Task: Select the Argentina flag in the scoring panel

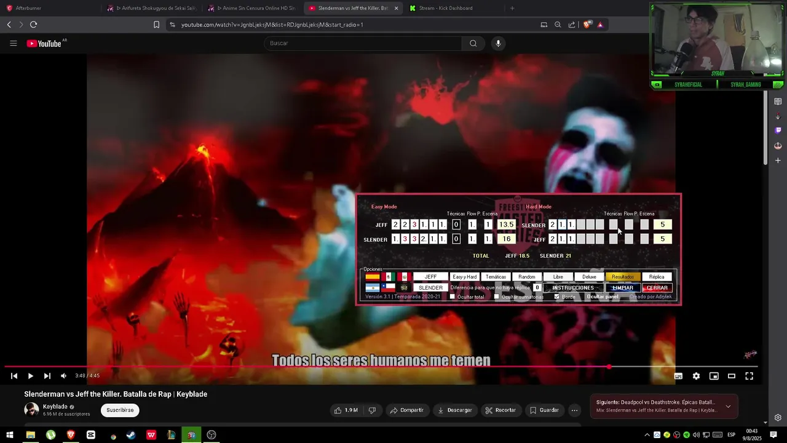Action: click(373, 287)
